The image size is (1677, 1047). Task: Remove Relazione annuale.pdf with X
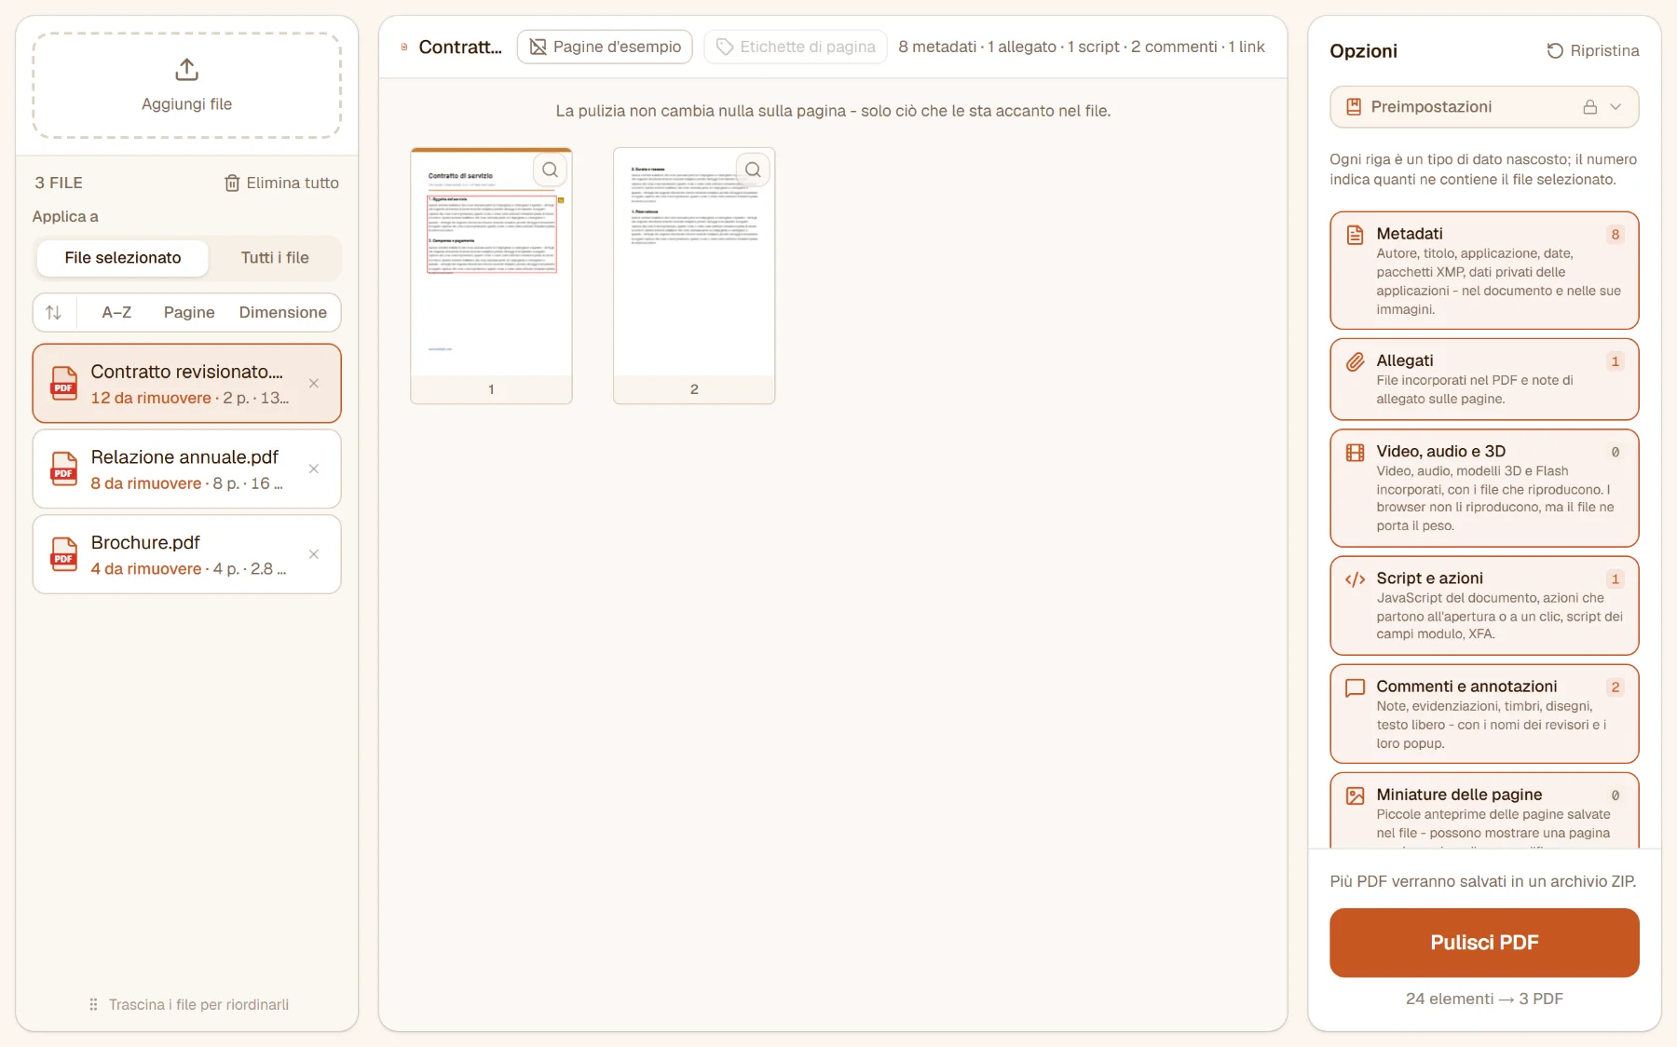point(314,469)
